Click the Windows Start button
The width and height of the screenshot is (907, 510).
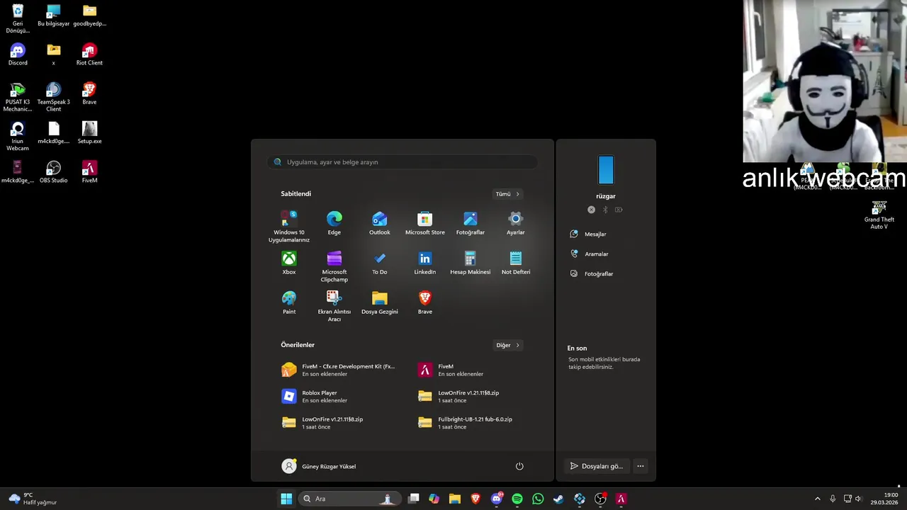tap(286, 499)
